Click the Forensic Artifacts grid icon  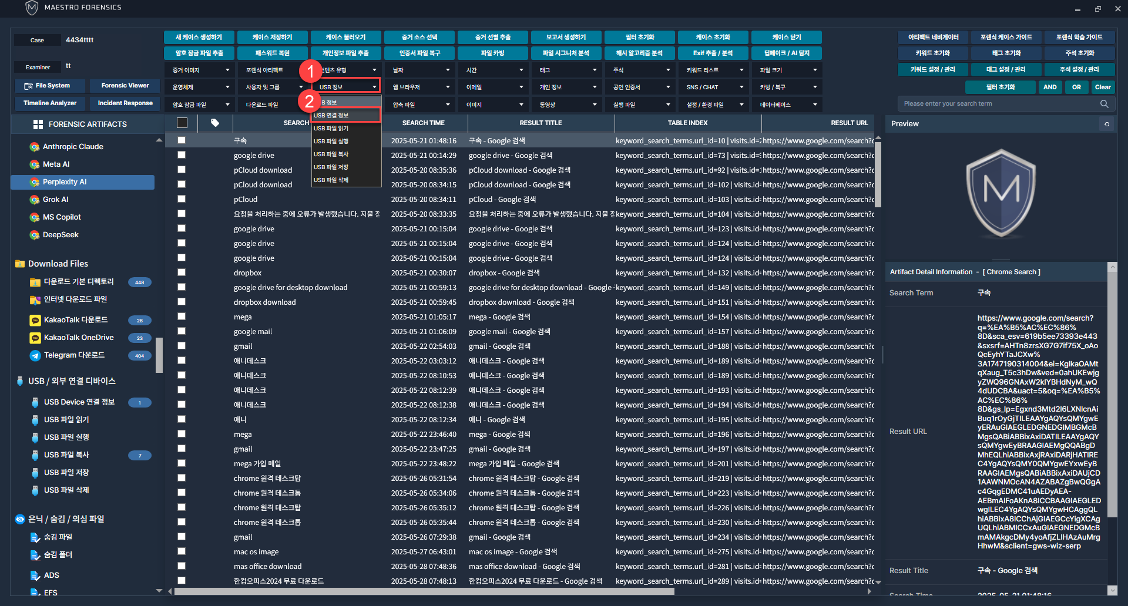pos(38,124)
